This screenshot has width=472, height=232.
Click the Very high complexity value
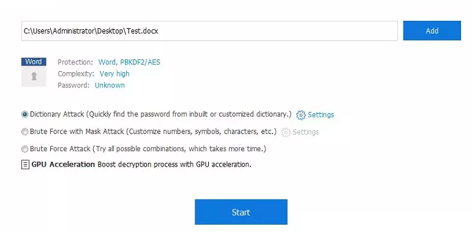[114, 73]
